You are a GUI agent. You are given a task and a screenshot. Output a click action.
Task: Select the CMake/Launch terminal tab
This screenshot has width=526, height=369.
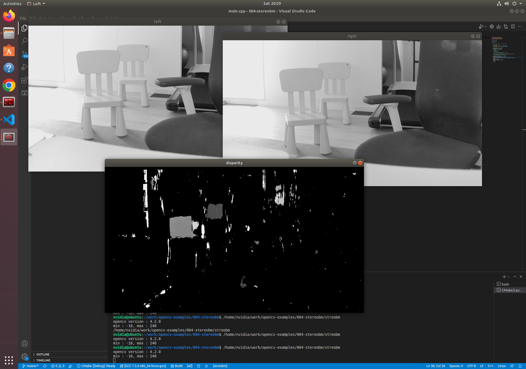(x=512, y=290)
